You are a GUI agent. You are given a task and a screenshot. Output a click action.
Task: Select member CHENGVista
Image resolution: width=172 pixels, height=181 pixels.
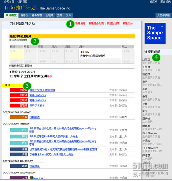pos(150,148)
